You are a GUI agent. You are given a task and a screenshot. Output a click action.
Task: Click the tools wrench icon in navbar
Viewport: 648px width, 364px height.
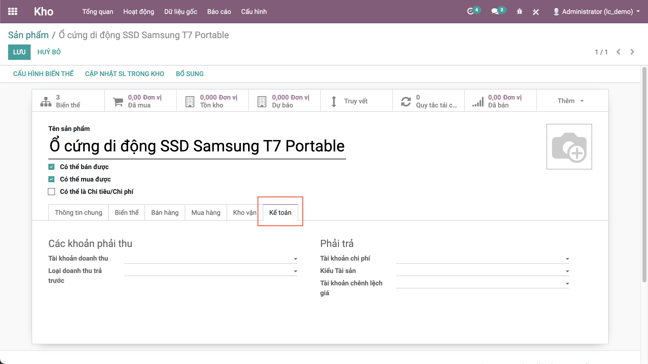coord(536,12)
